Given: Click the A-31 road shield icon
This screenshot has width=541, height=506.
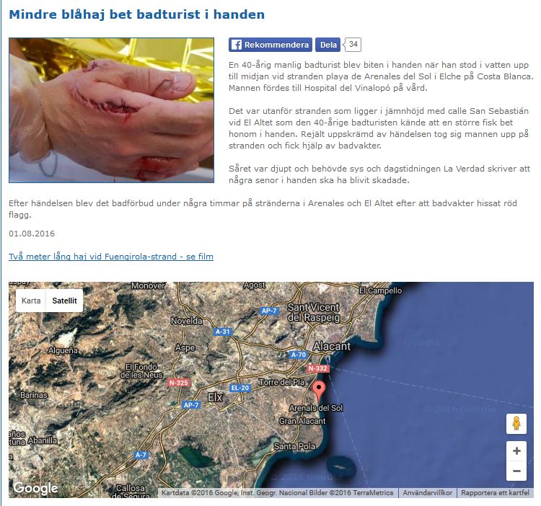Looking at the screenshot, I should (x=223, y=332).
